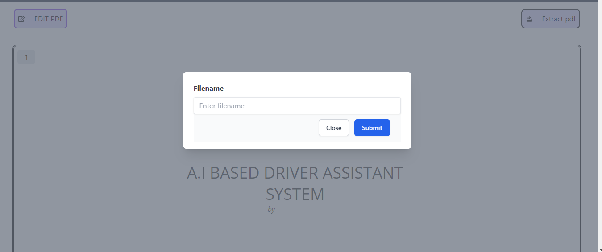This screenshot has height=252, width=602.
Task: Click the EDIT PDF button
Action: tap(41, 19)
